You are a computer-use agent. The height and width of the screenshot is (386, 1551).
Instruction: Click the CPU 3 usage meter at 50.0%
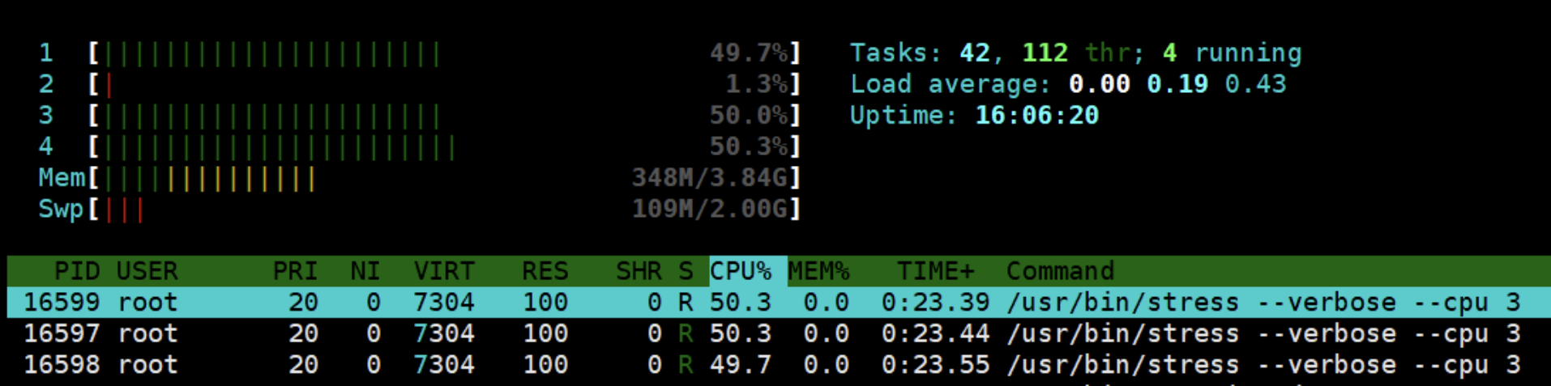(x=444, y=116)
